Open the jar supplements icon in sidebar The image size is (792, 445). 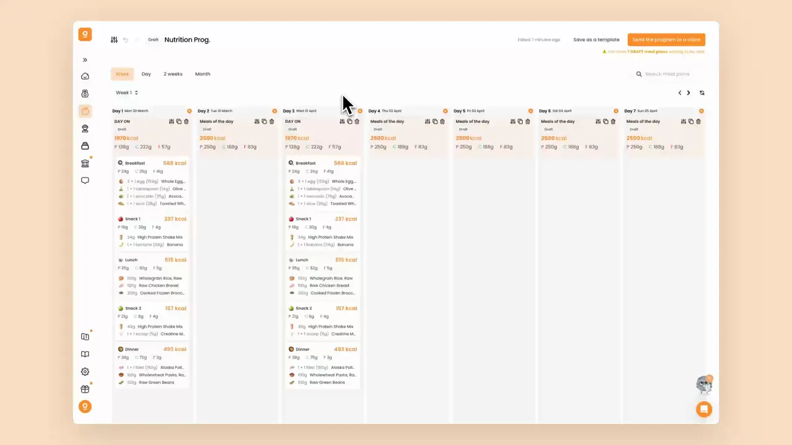(85, 146)
